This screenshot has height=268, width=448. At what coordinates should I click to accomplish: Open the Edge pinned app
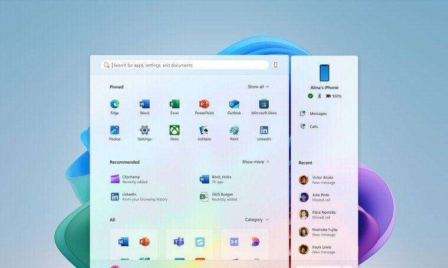point(114,107)
